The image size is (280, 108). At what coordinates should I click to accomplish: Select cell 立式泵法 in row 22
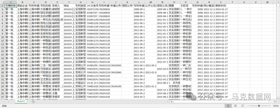pos(46,79)
